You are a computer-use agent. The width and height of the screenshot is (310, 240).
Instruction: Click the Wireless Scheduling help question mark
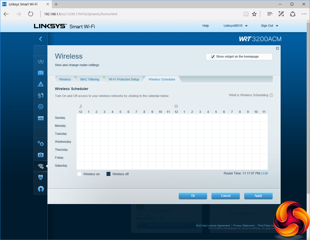coord(271,95)
